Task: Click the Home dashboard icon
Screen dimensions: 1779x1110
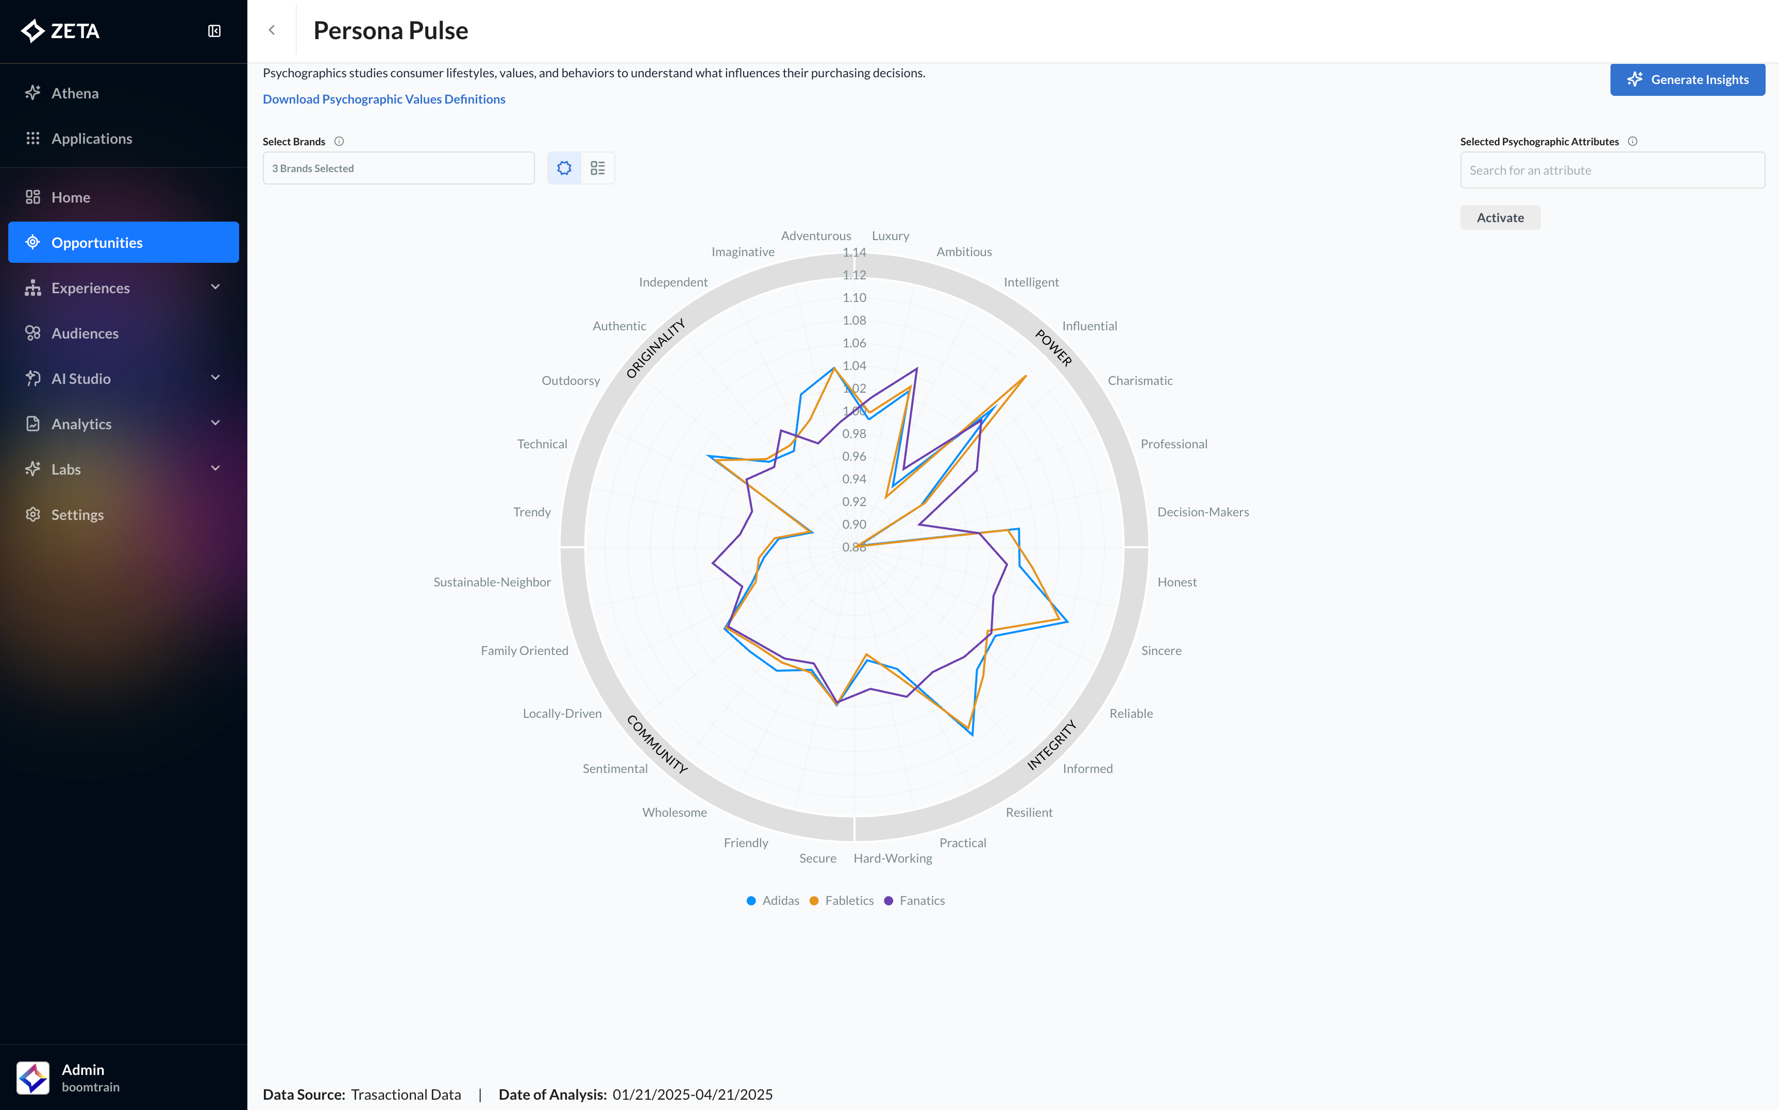Action: [32, 197]
